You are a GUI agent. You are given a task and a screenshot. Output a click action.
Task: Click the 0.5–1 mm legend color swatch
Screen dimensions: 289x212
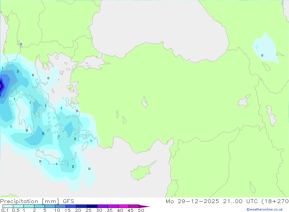click(x=18, y=206)
